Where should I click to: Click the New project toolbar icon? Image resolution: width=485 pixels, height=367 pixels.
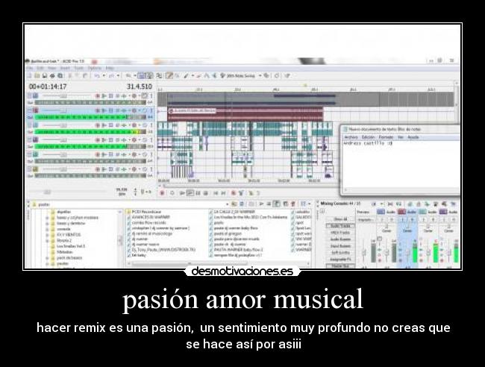pyautogui.click(x=30, y=75)
